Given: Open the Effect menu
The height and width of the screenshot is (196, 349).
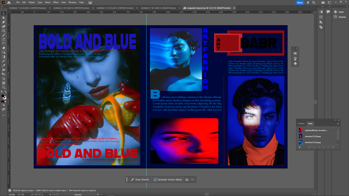Looking at the screenshot, I should (x=56, y=2).
